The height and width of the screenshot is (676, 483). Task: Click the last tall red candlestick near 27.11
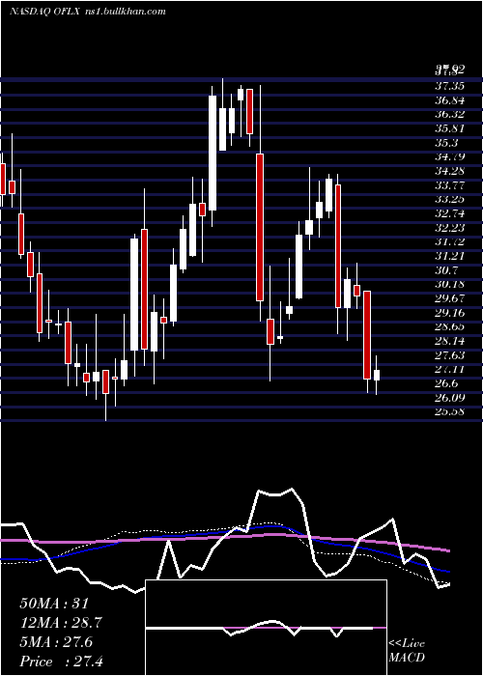point(367,335)
